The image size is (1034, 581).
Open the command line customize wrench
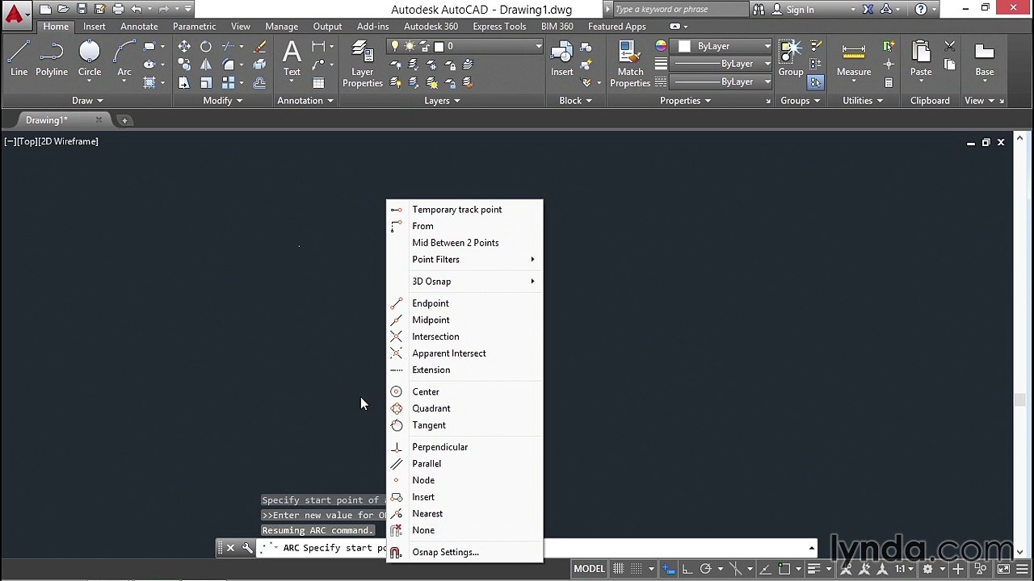(247, 548)
